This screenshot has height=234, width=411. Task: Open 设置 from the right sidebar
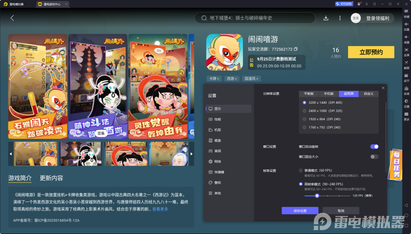point(406,103)
